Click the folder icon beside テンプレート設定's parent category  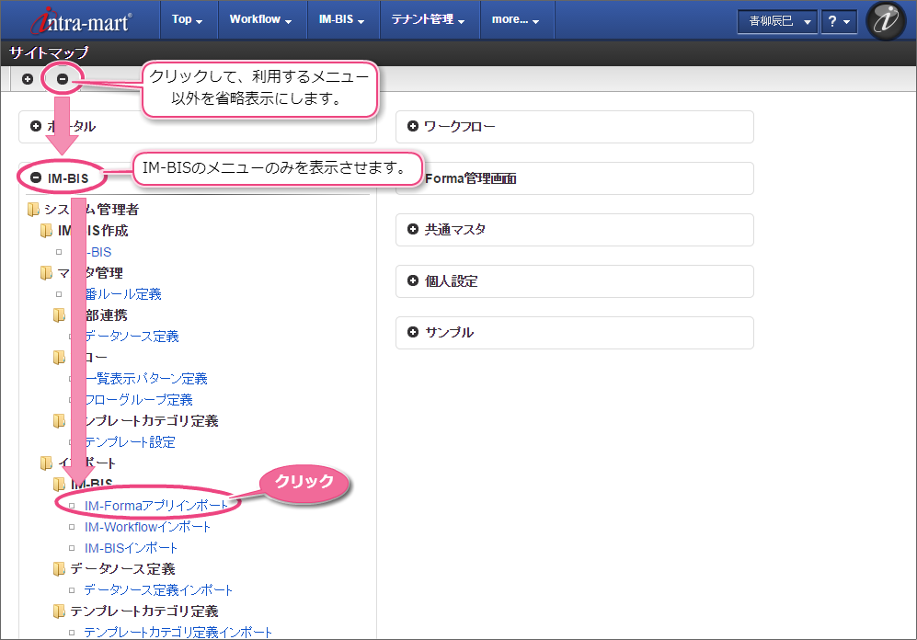click(x=59, y=421)
